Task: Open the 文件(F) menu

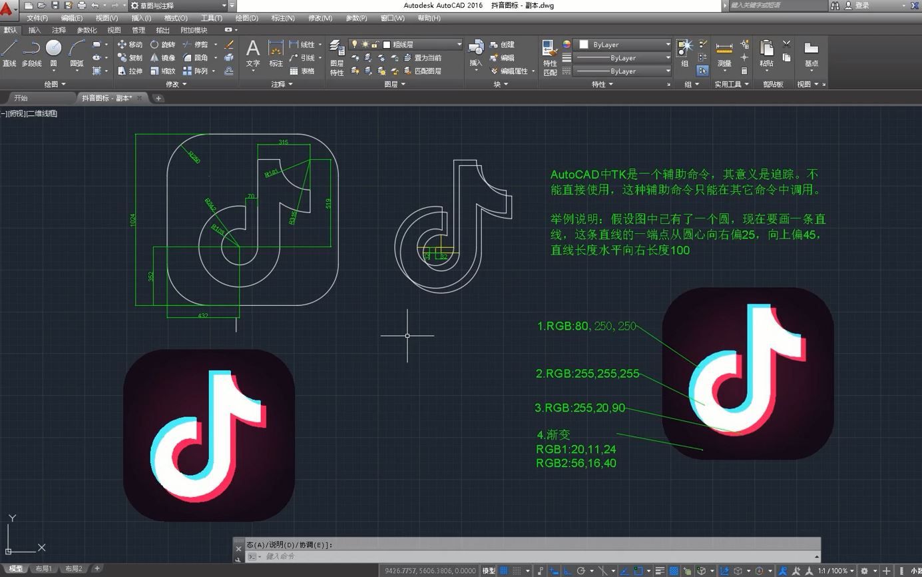Action: [37, 18]
